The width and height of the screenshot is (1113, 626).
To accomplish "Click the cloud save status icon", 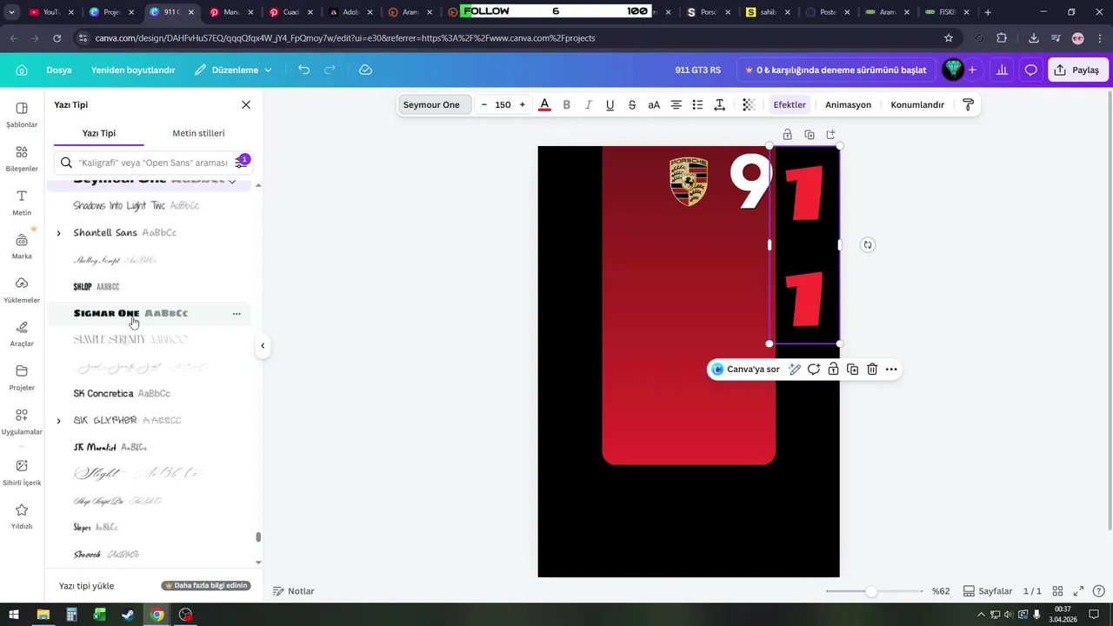I will tap(365, 70).
